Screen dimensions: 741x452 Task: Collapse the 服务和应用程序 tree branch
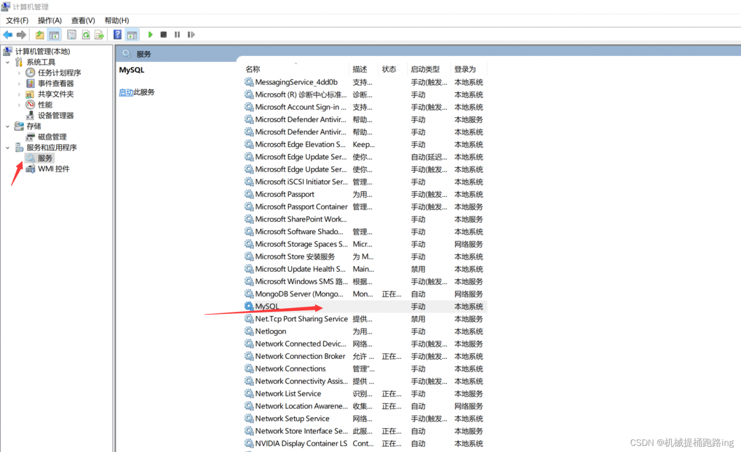(8, 147)
